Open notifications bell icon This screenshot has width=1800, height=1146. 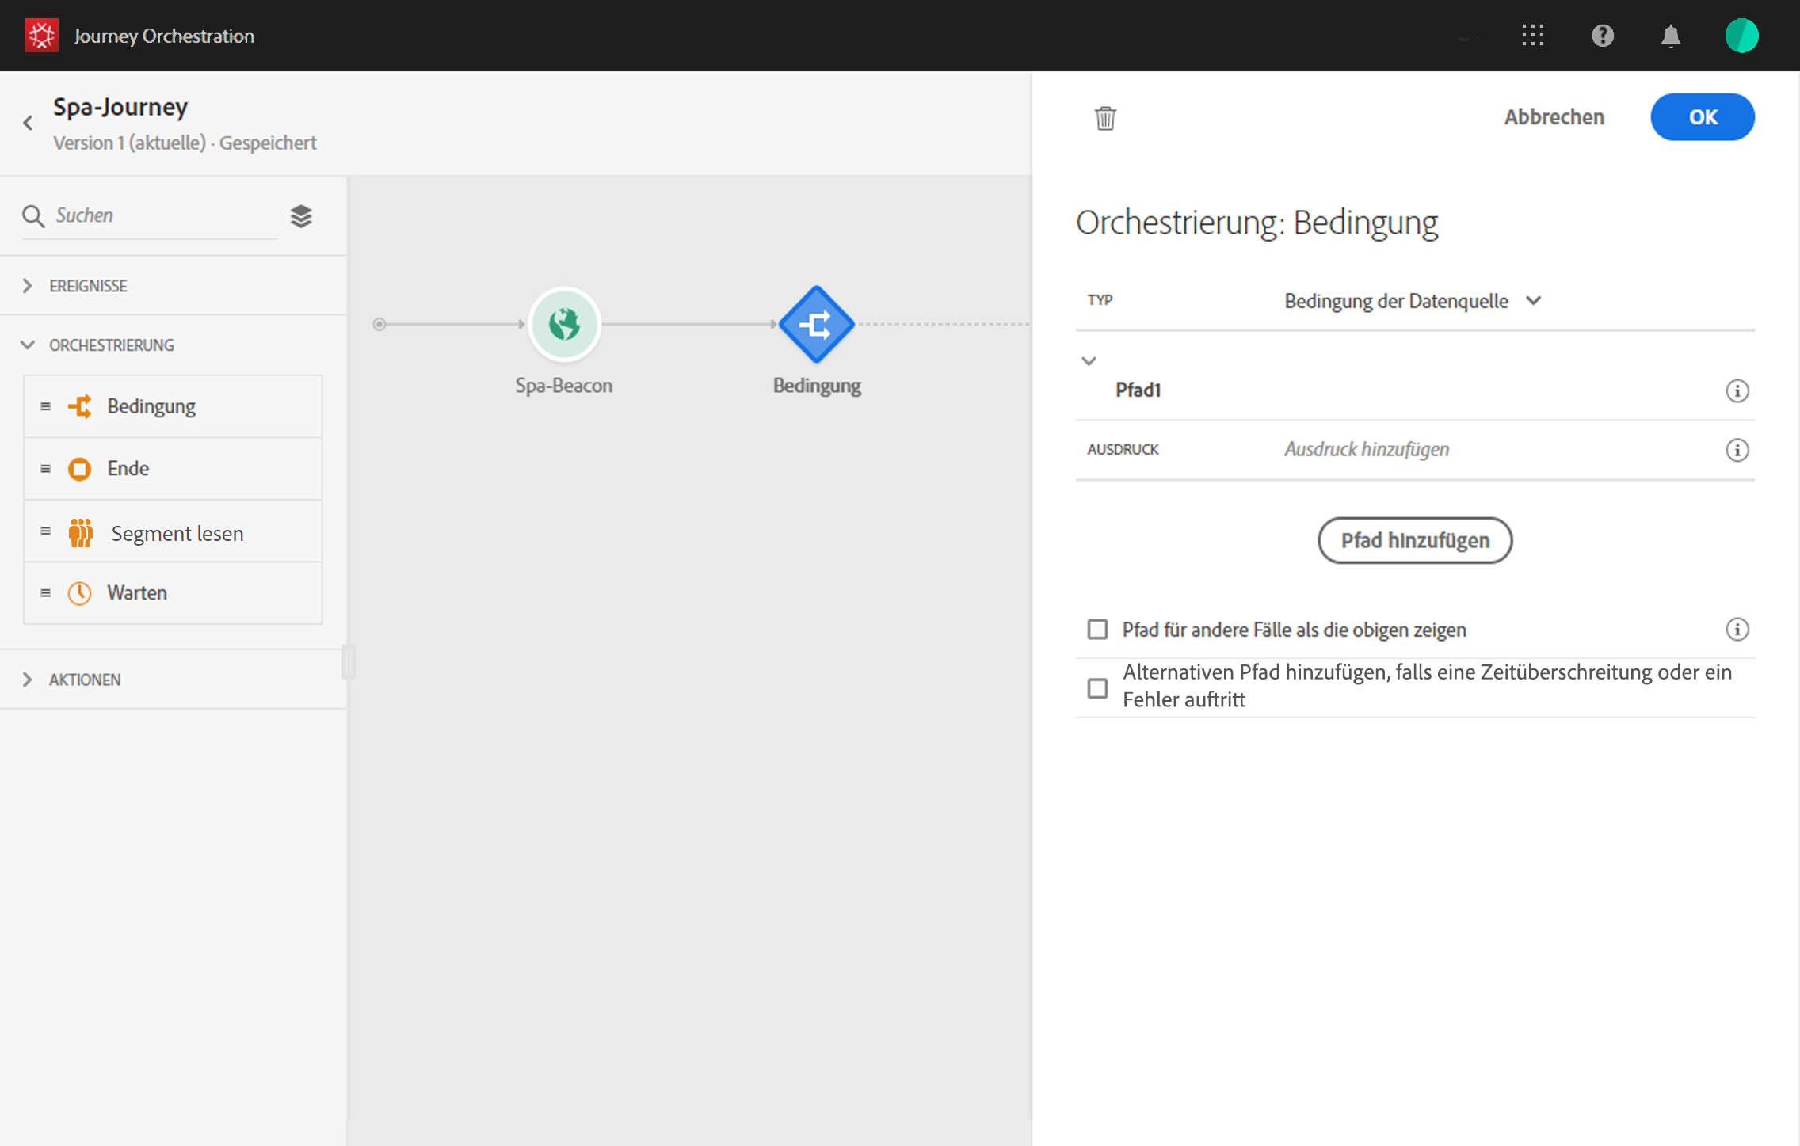coord(1671,36)
